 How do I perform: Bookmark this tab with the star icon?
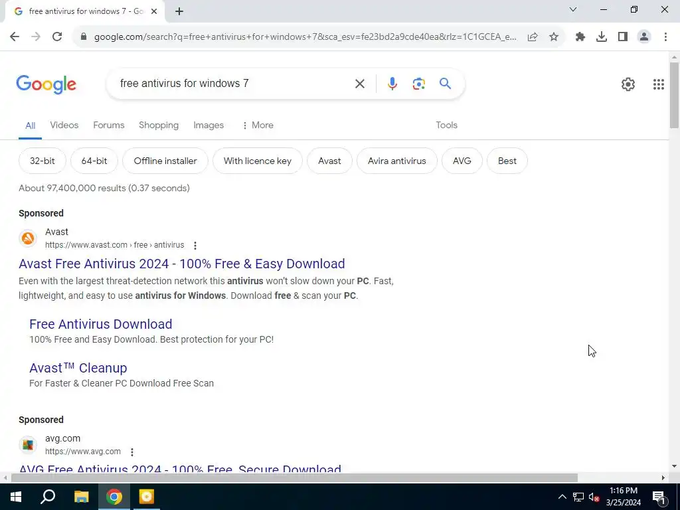point(554,37)
